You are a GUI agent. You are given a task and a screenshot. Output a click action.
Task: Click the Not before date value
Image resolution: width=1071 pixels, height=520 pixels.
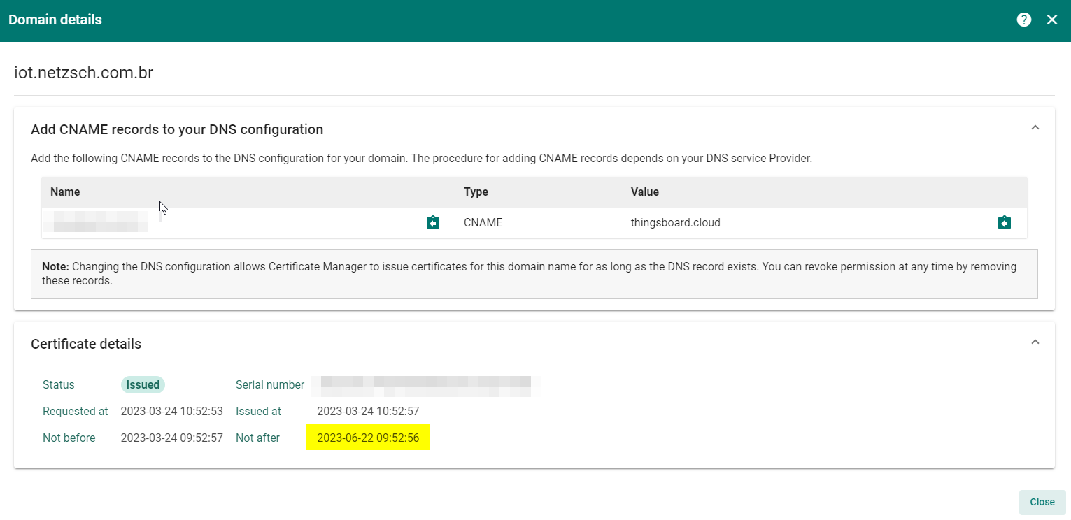coord(171,438)
